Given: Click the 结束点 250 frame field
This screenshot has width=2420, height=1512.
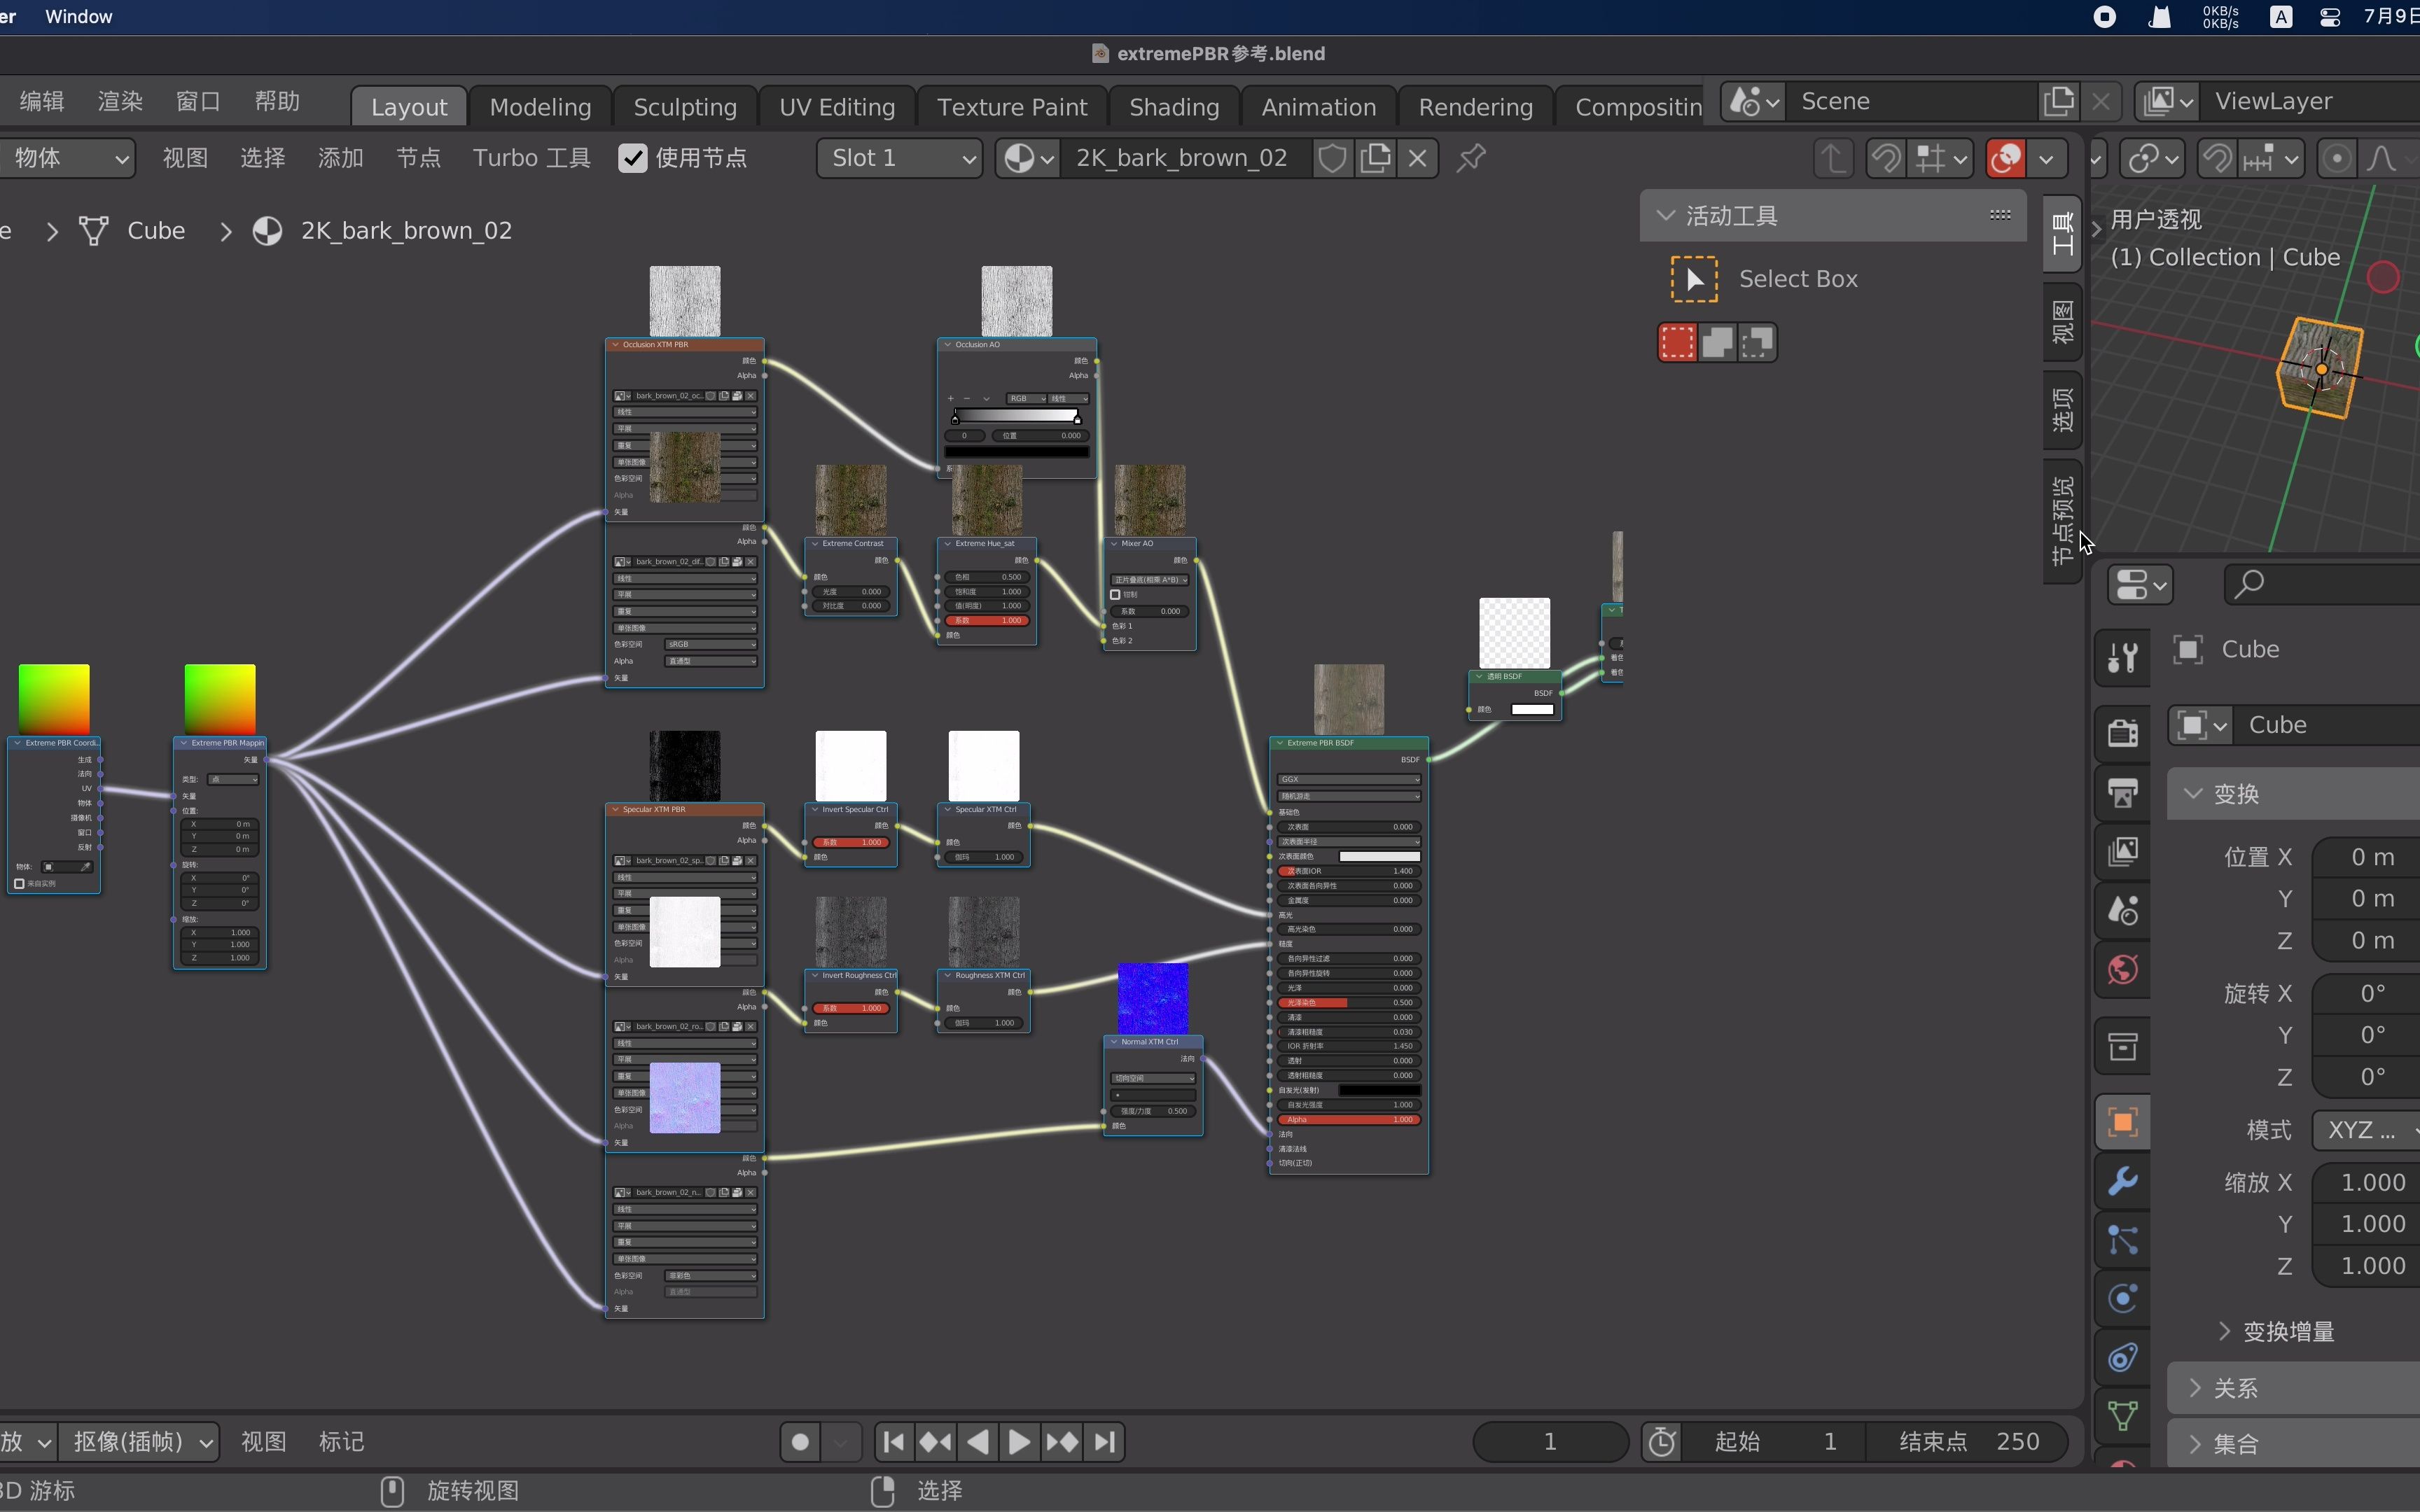Looking at the screenshot, I should (1966, 1442).
